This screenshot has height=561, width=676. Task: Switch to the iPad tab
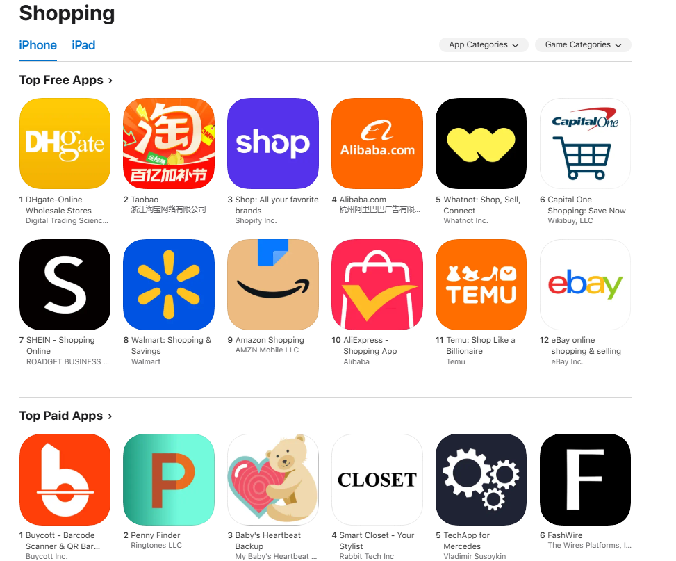[83, 45]
